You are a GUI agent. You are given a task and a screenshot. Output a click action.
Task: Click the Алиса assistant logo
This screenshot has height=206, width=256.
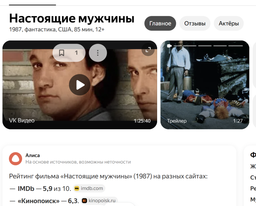click(15, 159)
